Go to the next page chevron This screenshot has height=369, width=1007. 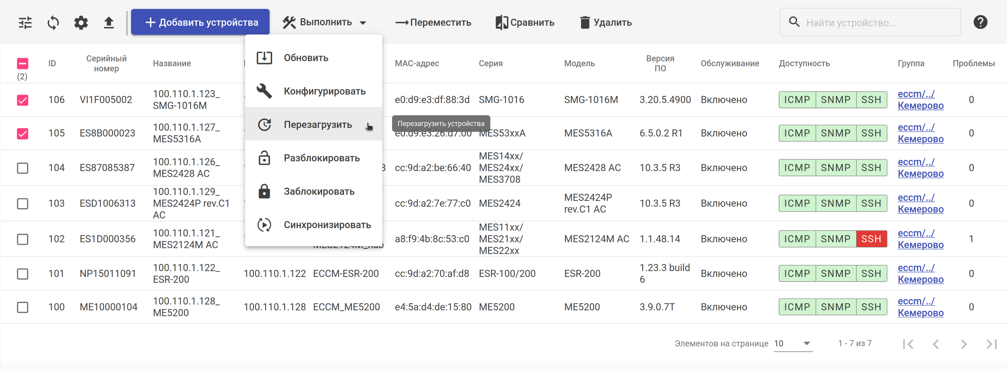point(963,344)
